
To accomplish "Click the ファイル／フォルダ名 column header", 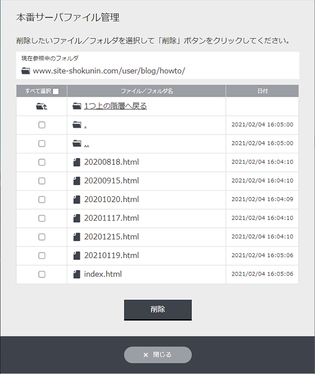I will click(x=146, y=91).
